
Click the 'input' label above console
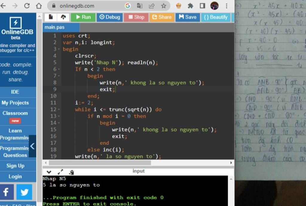139,171
